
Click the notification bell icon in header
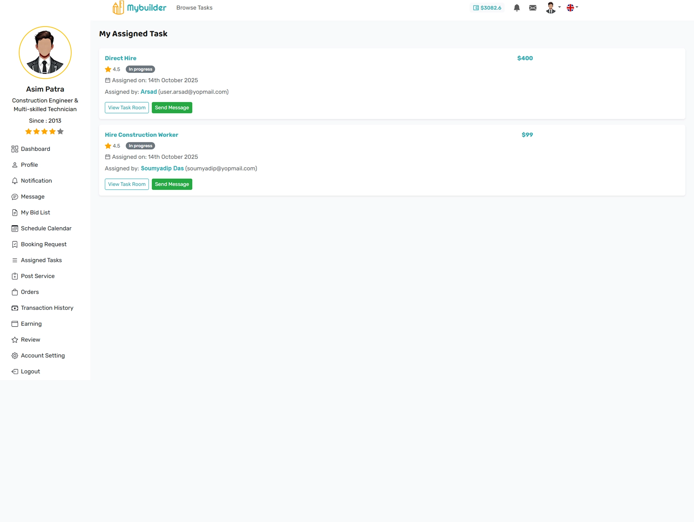point(517,8)
